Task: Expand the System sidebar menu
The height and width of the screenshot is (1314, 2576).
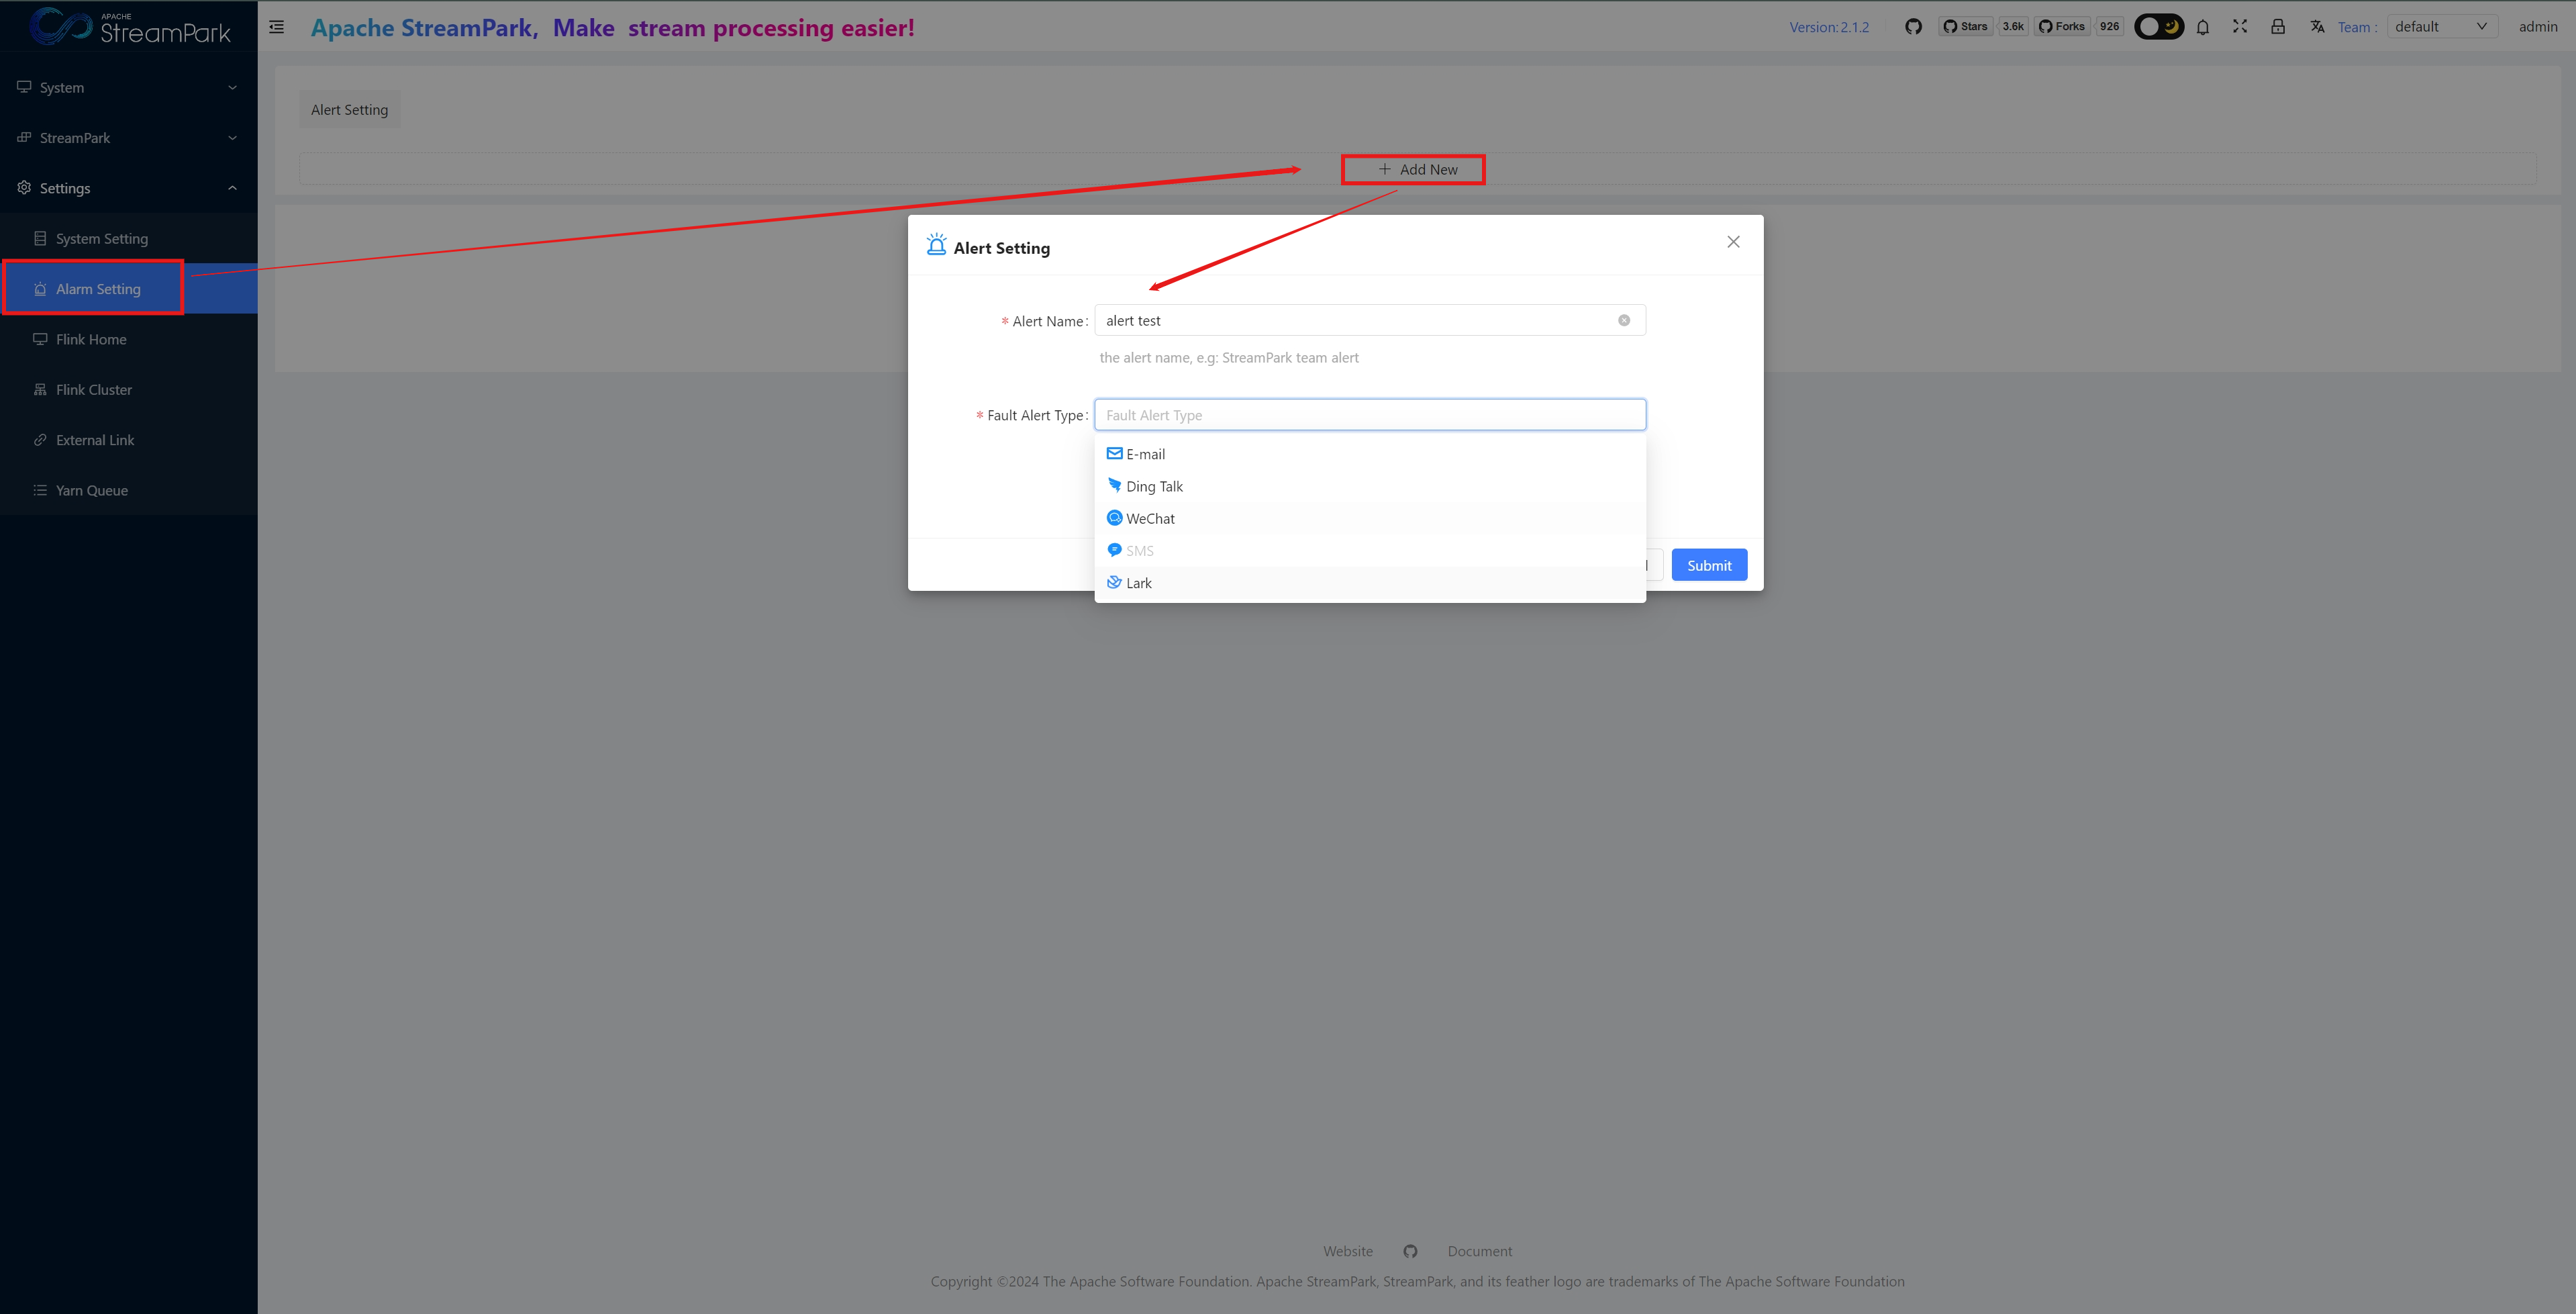Action: pyautogui.click(x=128, y=87)
